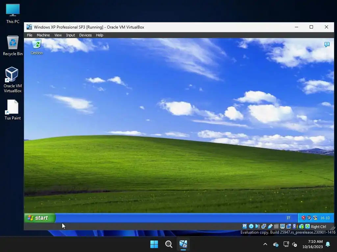337x252 pixels.
Task: Open the hard disk activity indicator
Action: 245,226
